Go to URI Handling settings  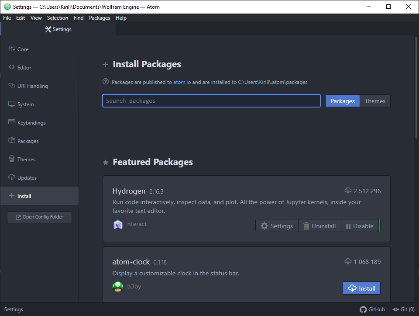[x=40, y=86]
